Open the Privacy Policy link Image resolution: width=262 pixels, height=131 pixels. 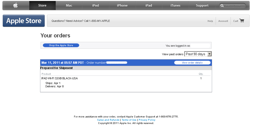pyautogui.click(x=147, y=120)
